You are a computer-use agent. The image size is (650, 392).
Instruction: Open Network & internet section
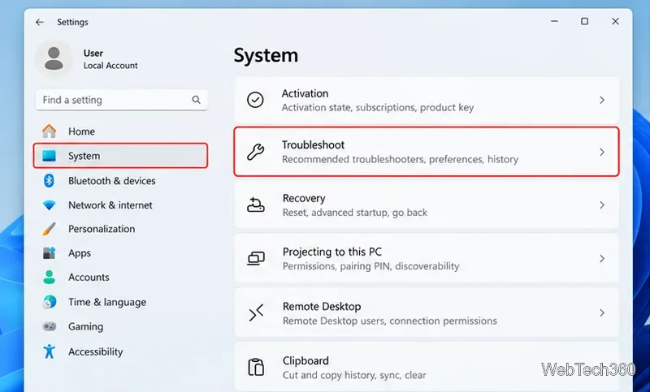click(x=120, y=205)
